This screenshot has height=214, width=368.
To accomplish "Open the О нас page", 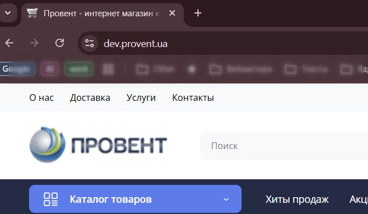I will point(41,97).
